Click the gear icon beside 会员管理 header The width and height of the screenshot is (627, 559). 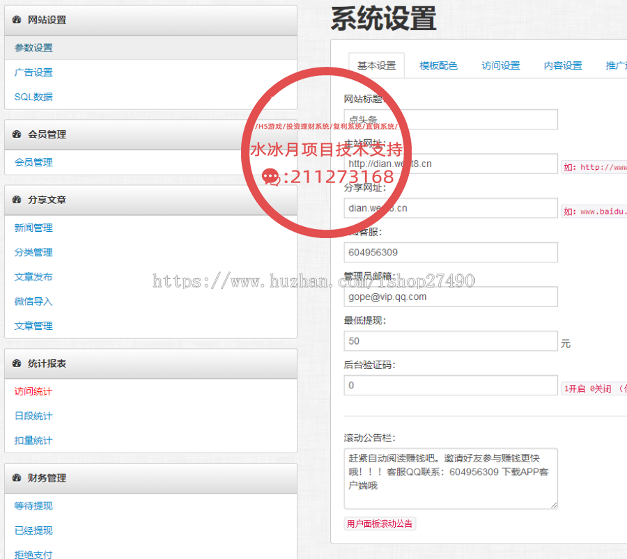click(x=17, y=134)
